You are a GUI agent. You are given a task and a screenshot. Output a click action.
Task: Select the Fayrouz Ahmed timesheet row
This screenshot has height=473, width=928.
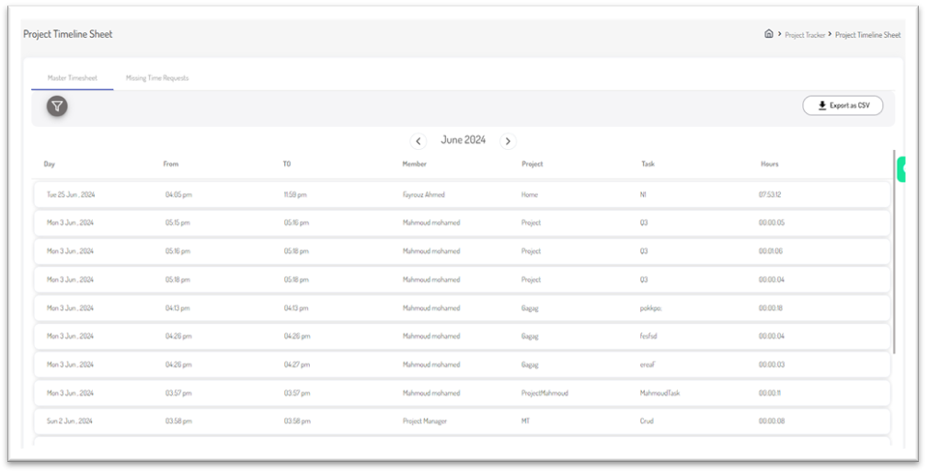(460, 195)
